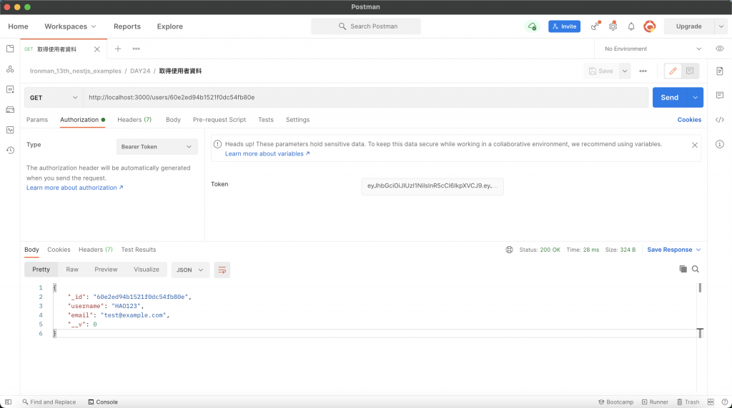Search within the response body
The image size is (732, 408).
click(695, 269)
